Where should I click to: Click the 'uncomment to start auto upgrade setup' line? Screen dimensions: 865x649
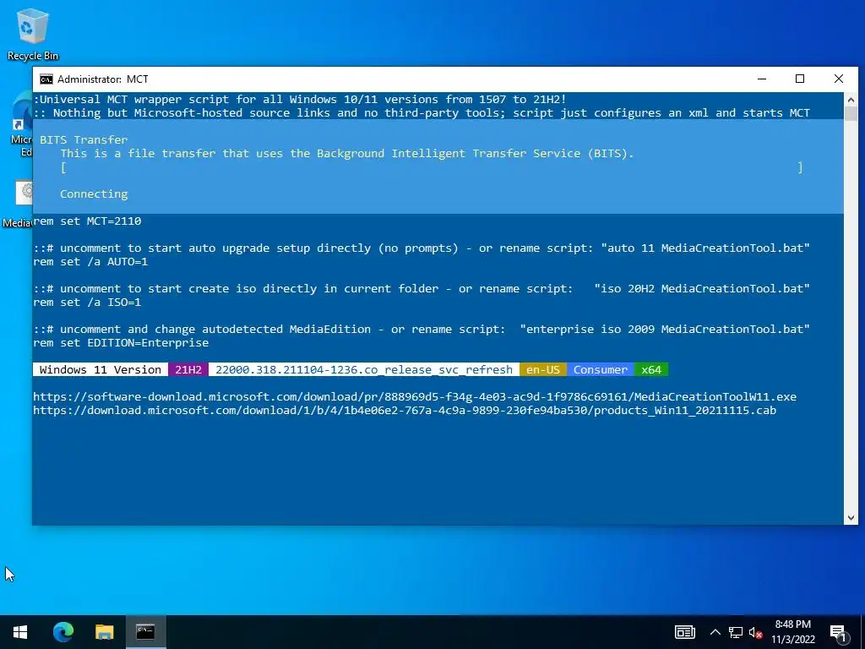pyautogui.click(x=422, y=248)
